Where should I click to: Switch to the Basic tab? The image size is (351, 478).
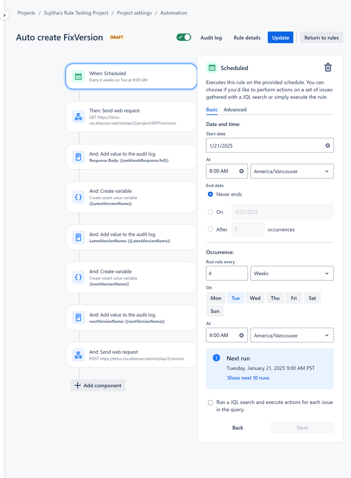click(x=212, y=110)
